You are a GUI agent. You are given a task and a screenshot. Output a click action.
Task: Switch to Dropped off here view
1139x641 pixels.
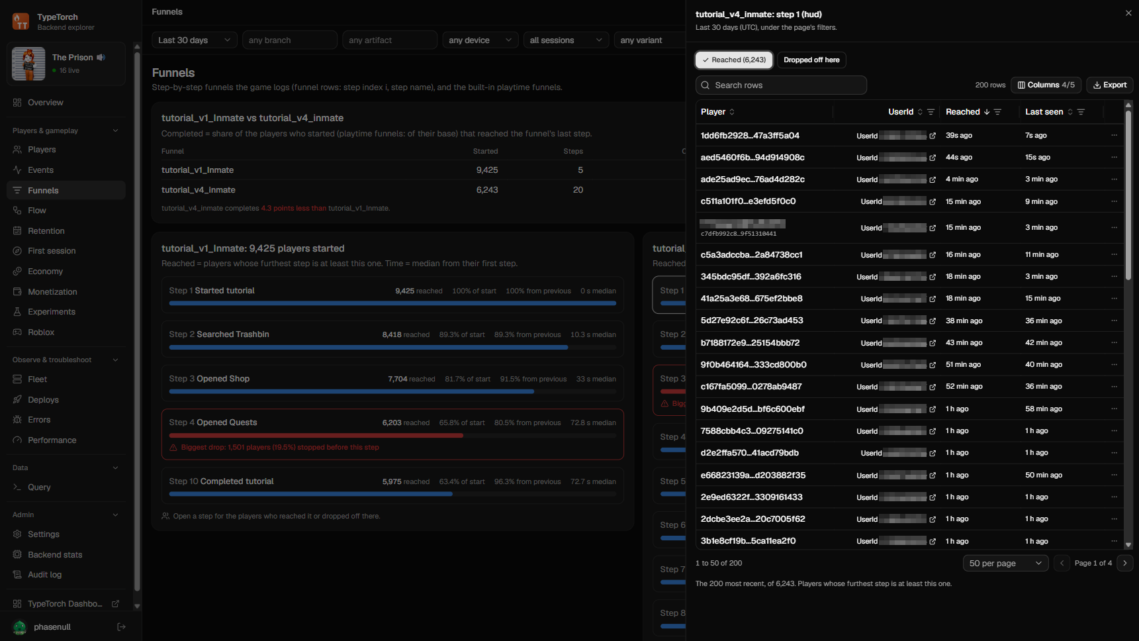click(811, 60)
